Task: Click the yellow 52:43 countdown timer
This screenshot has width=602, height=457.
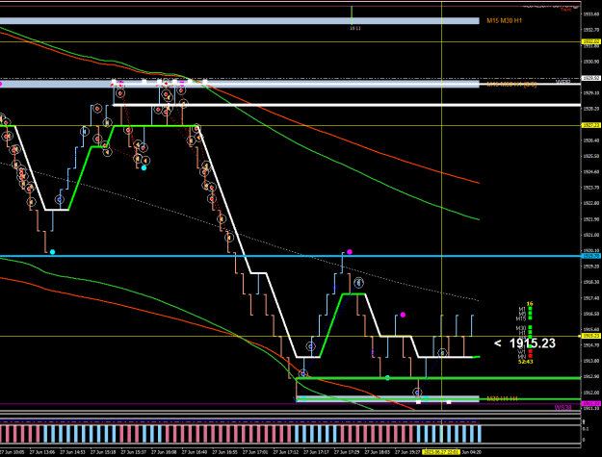Action: pyautogui.click(x=525, y=362)
